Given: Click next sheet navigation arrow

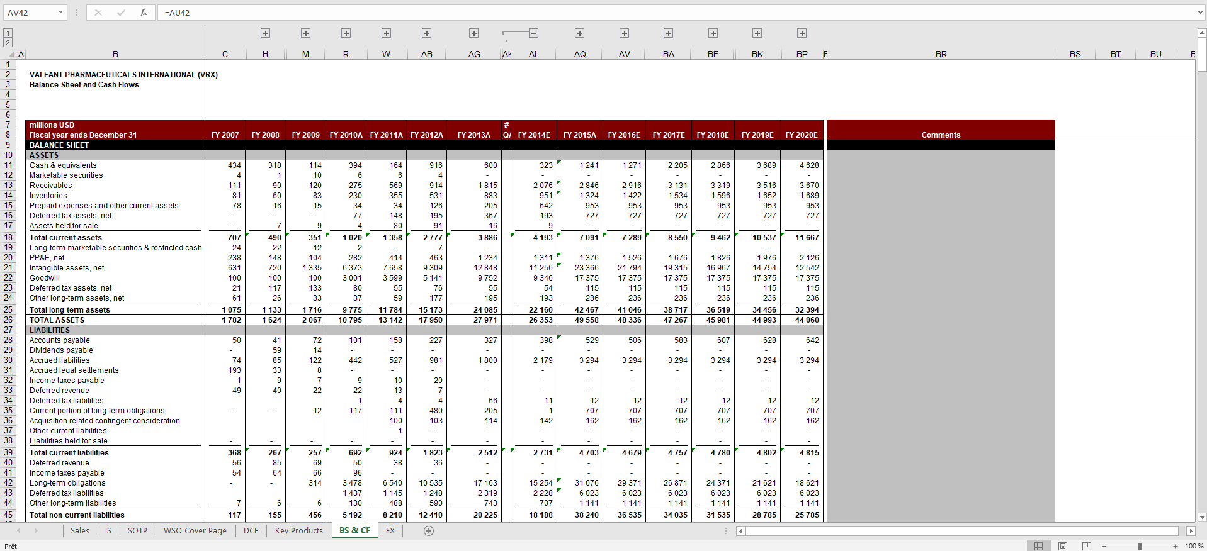Looking at the screenshot, I should click(x=36, y=531).
